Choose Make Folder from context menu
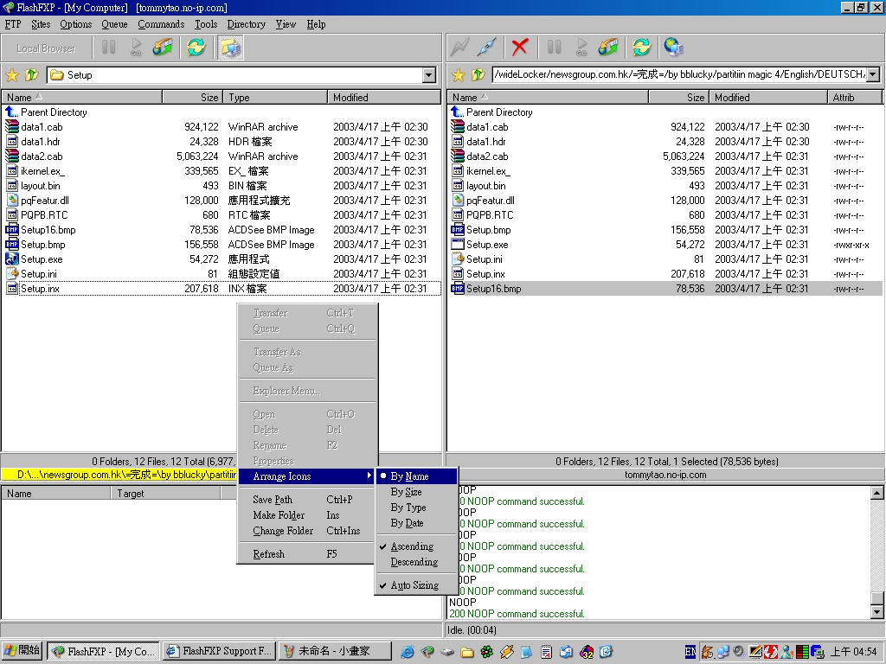This screenshot has width=886, height=664. [279, 515]
